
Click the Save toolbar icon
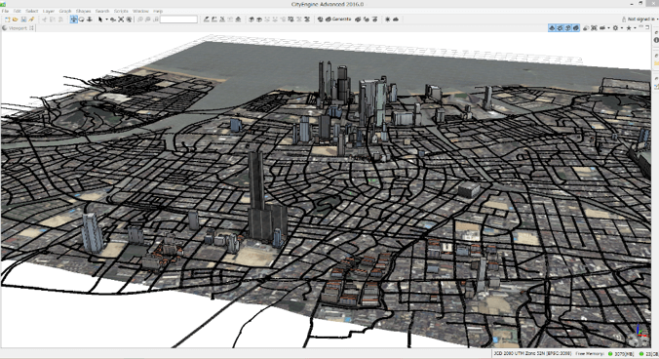pyautogui.click(x=23, y=20)
